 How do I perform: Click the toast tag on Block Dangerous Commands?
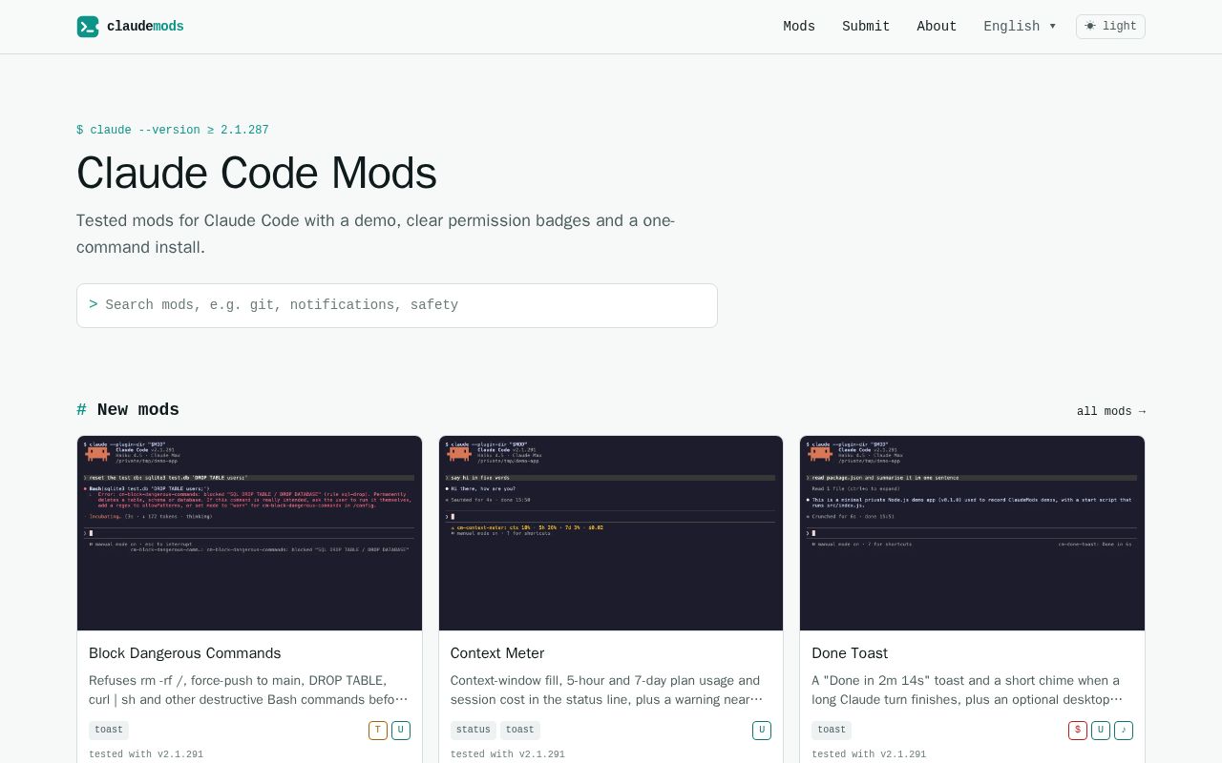[109, 731]
